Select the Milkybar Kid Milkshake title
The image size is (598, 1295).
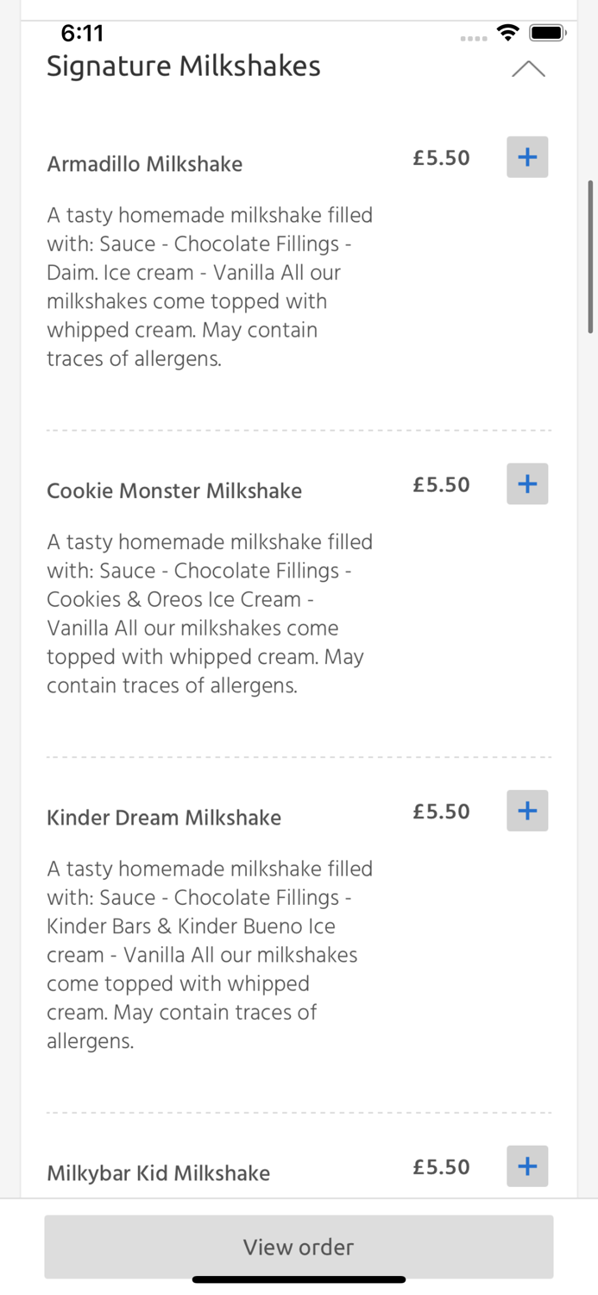158,1173
